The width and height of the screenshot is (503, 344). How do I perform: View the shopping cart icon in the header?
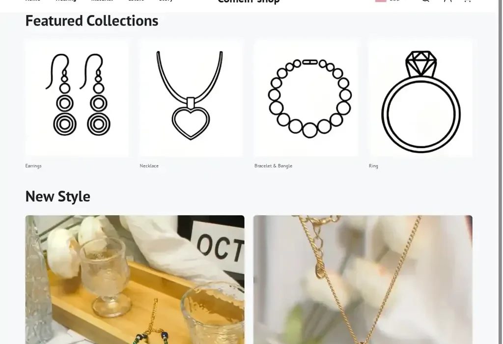coord(468,0)
